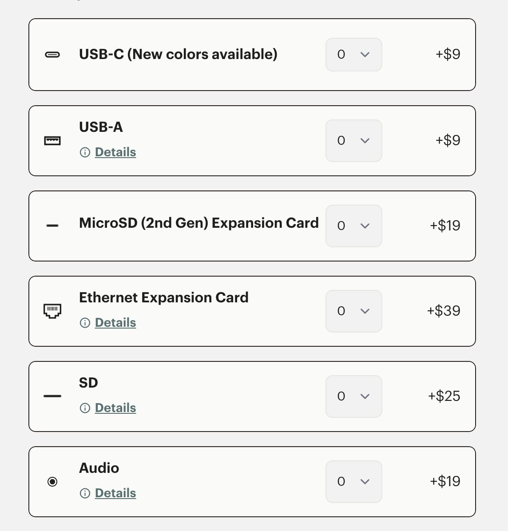This screenshot has width=508, height=531.
Task: Click the SD card slot icon
Action: click(52, 396)
